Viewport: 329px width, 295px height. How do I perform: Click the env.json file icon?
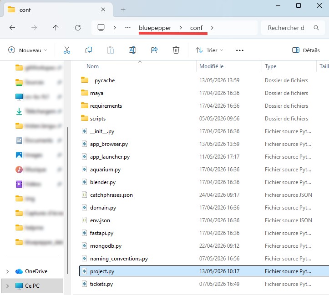pyautogui.click(x=84, y=220)
